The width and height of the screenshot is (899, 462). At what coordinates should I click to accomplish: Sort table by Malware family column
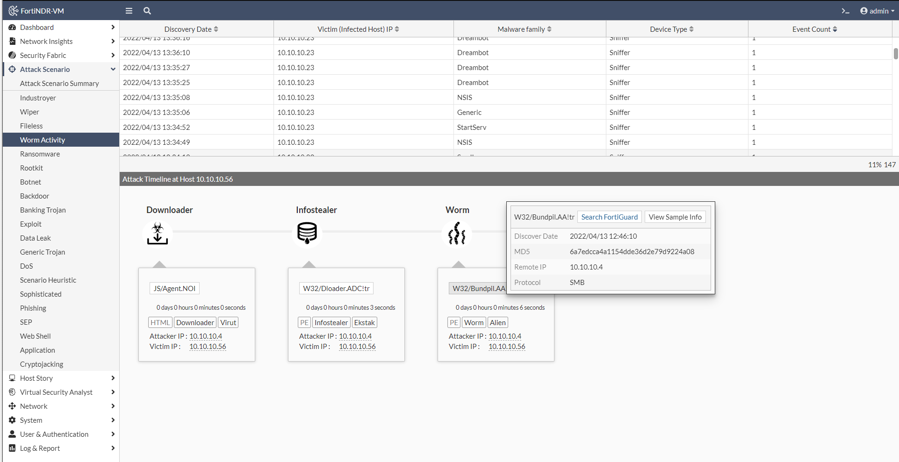[x=524, y=29]
